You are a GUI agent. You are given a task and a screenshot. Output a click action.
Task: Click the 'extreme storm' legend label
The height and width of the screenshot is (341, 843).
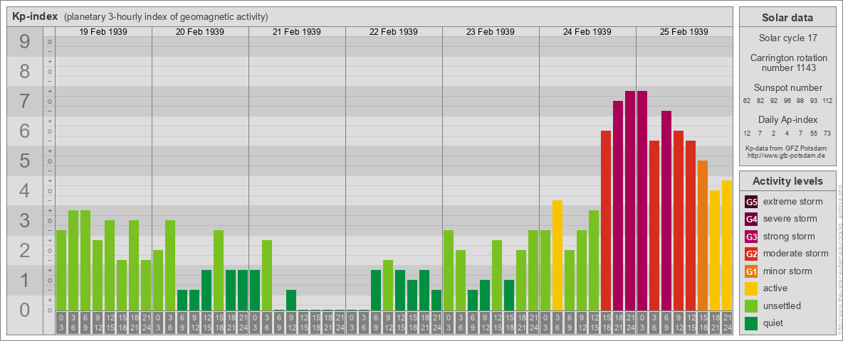793,202
